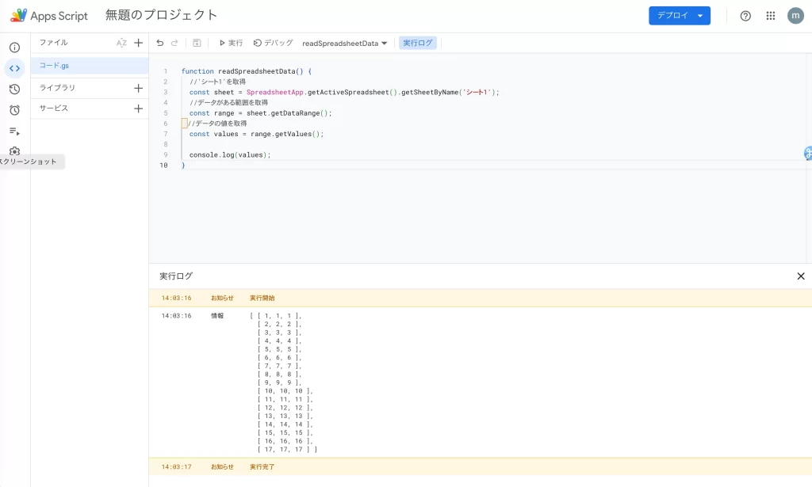Open the Triggers alarm clock icon
This screenshot has width=812, height=487.
(14, 110)
